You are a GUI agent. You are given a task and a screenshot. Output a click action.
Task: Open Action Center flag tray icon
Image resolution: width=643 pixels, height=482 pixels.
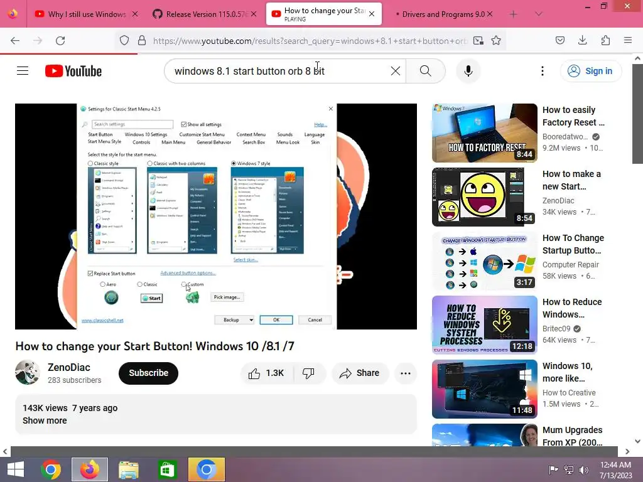pos(554,469)
